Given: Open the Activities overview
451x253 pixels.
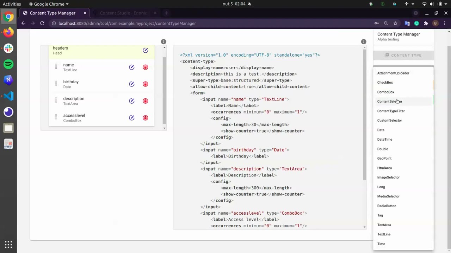Looking at the screenshot, I should (12, 4).
